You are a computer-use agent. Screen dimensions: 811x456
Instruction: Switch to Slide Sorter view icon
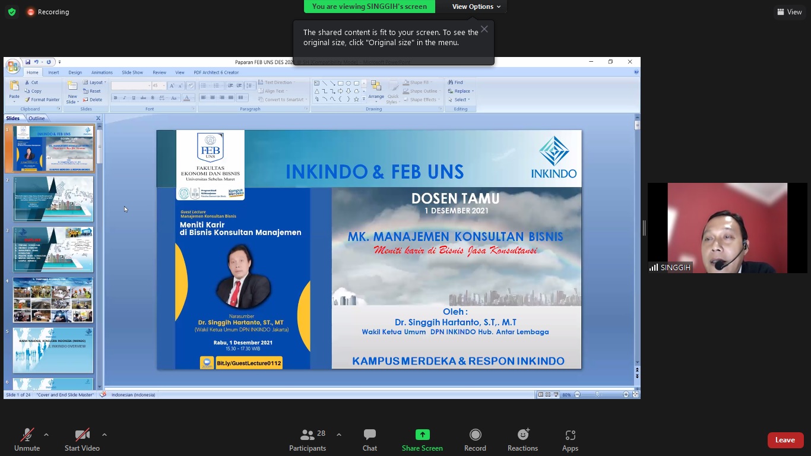click(x=548, y=394)
